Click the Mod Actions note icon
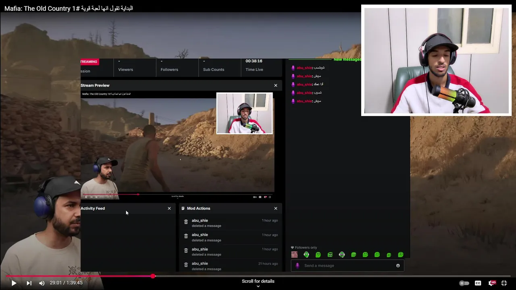 [x=183, y=208]
